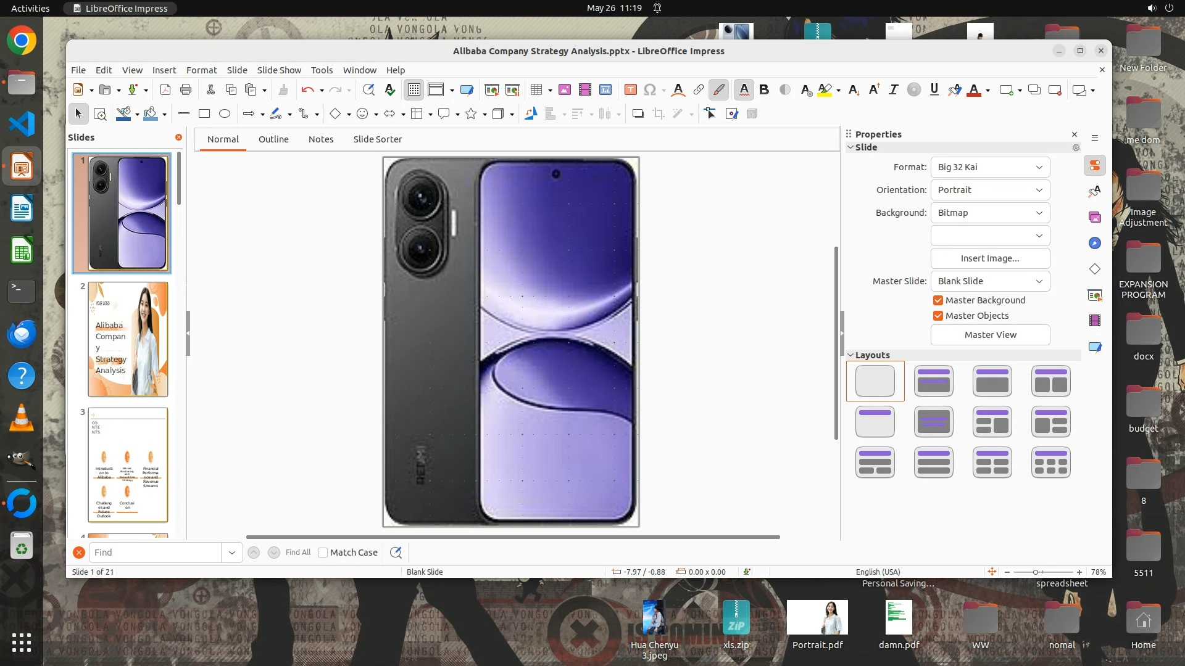Click the Insert Table icon
The width and height of the screenshot is (1185, 666).
(536, 90)
